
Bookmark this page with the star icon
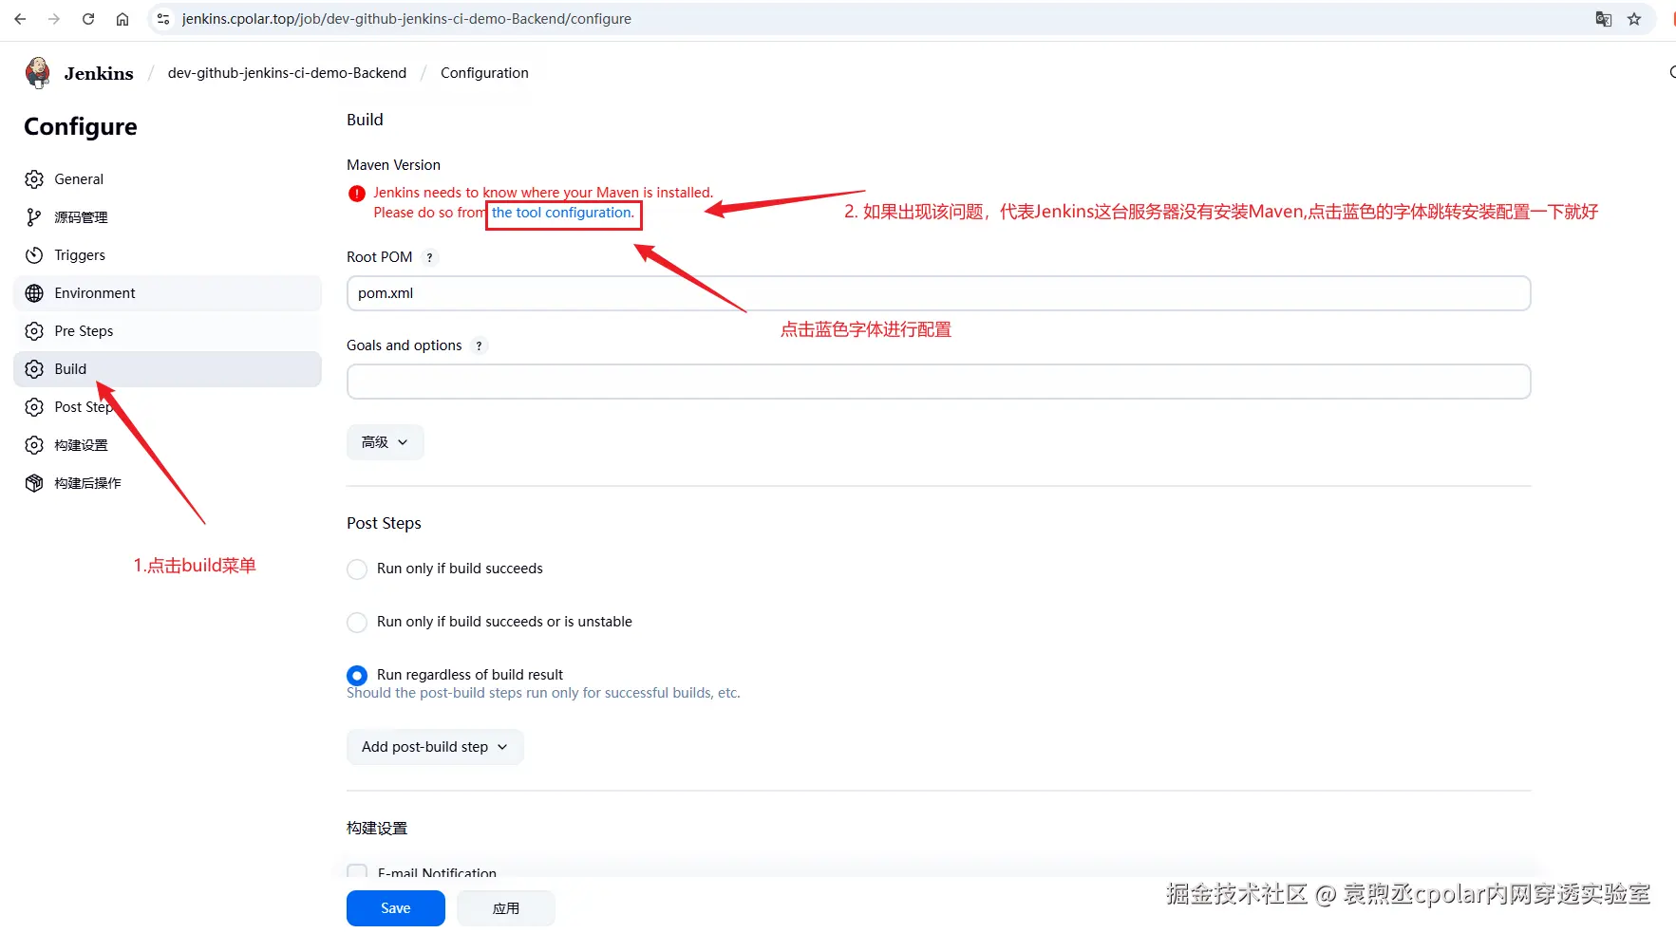coord(1634,19)
